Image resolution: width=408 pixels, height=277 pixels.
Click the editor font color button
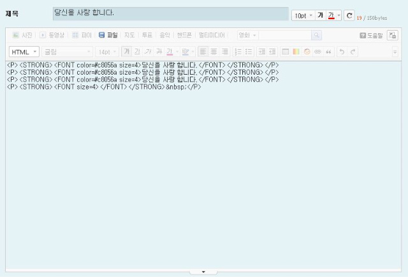pyautogui.click(x=170, y=52)
